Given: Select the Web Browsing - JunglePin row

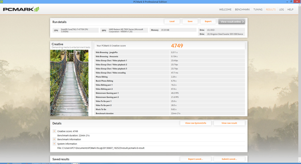Looking at the screenshot, I should (170, 52).
